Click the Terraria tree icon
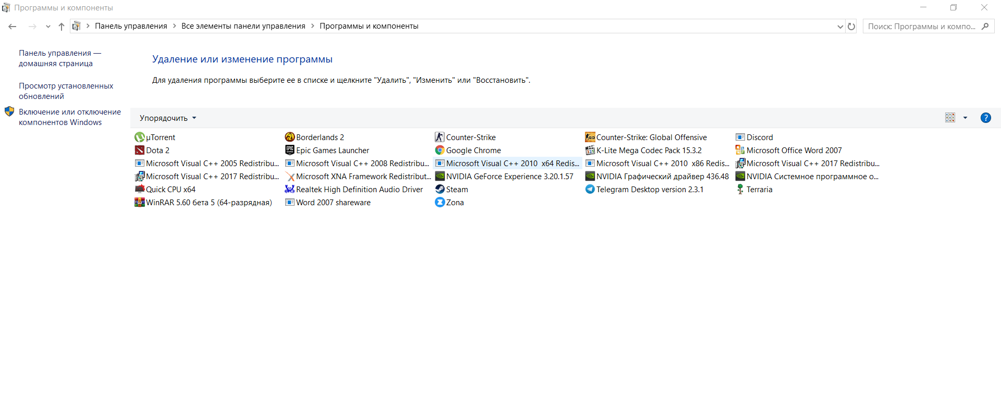 point(740,190)
